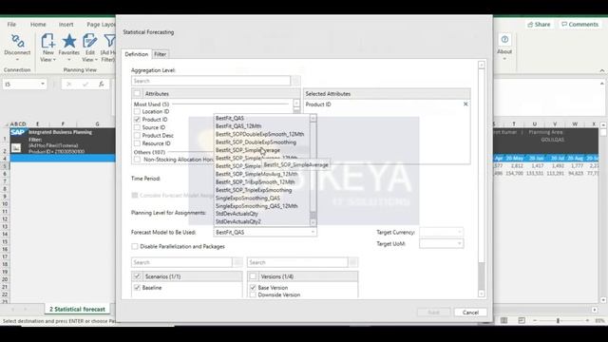
Task: Open the File menu tab
Action: [x=11, y=25]
